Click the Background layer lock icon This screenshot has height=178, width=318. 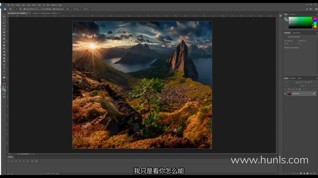[314, 94]
